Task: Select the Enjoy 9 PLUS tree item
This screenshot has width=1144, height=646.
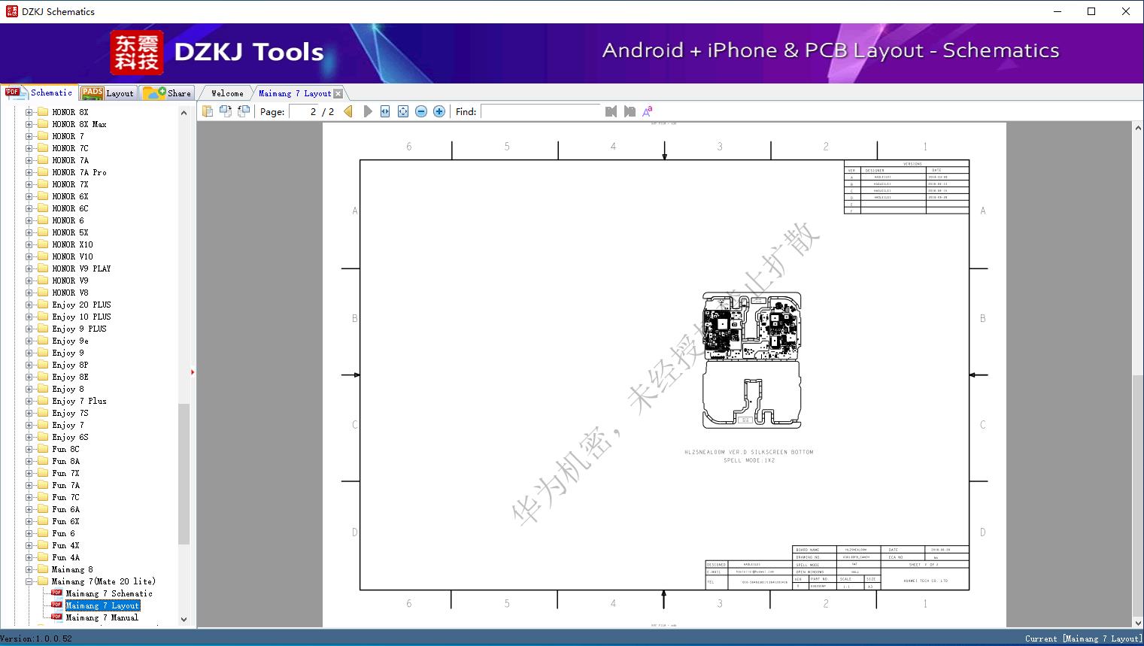Action: point(79,329)
